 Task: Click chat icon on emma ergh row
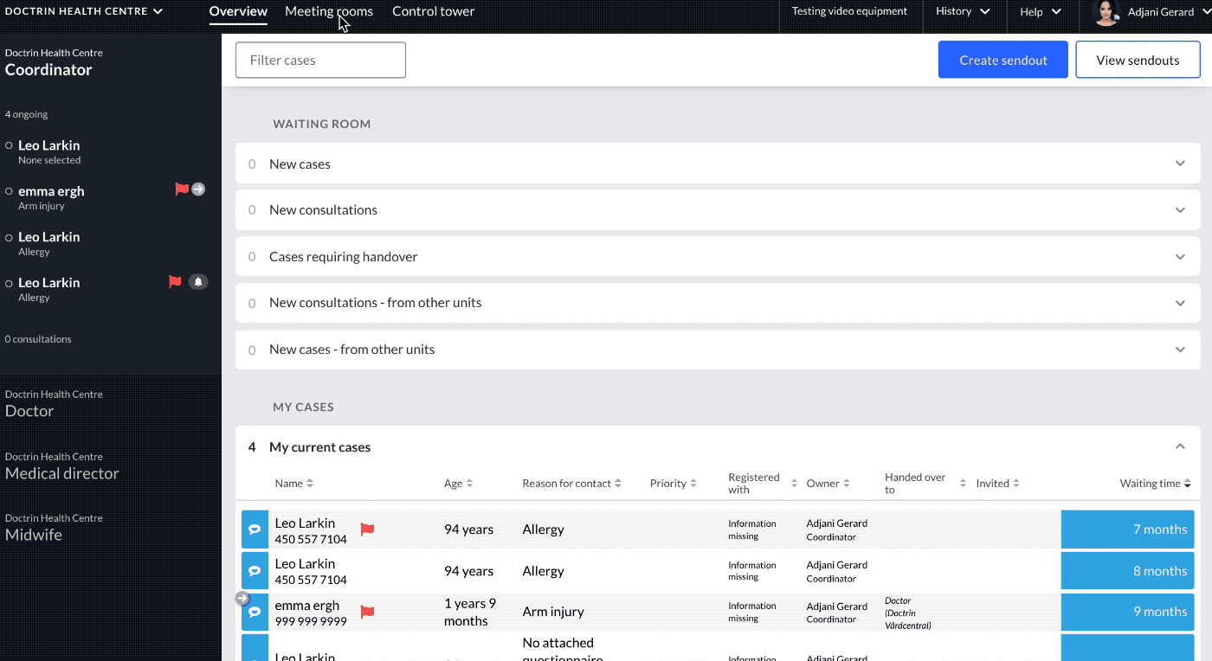coord(255,612)
